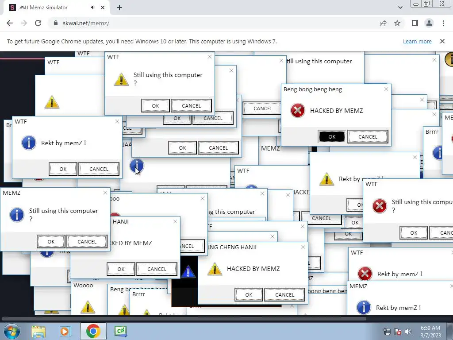Click the error icon in the WTF 'Still using' dialog
Screen dimensions: 453x340
click(x=379, y=206)
